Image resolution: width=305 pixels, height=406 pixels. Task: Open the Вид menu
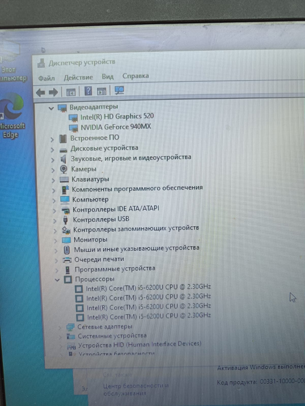pyautogui.click(x=107, y=77)
